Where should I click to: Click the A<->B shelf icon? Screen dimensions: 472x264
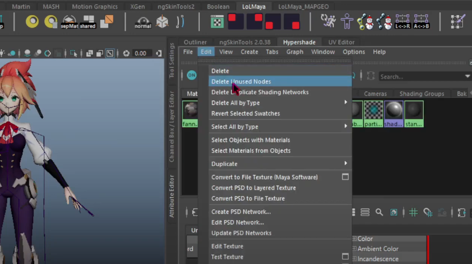tap(421, 21)
